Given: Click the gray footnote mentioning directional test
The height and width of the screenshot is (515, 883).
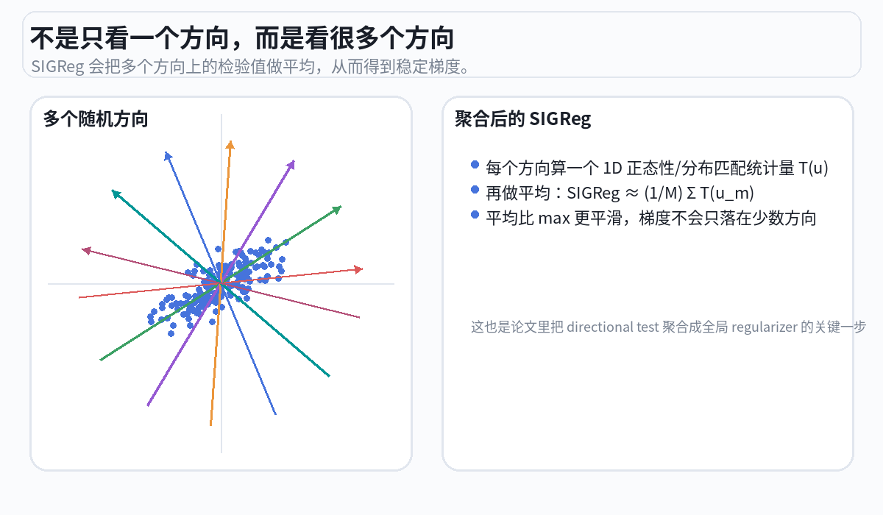Looking at the screenshot, I should click(x=667, y=327).
